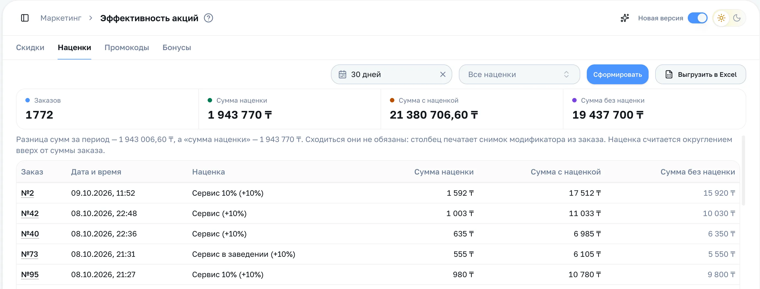This screenshot has width=760, height=289.
Task: Click the vertical scrollbar of the table
Action: click(743, 171)
